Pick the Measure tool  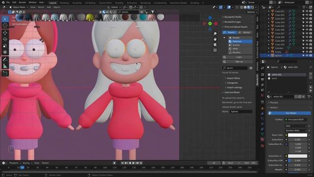pyautogui.click(x=5, y=66)
